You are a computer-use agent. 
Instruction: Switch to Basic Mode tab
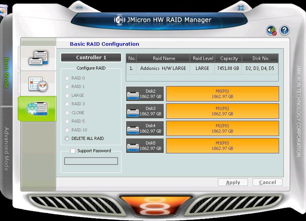[x=7, y=73]
